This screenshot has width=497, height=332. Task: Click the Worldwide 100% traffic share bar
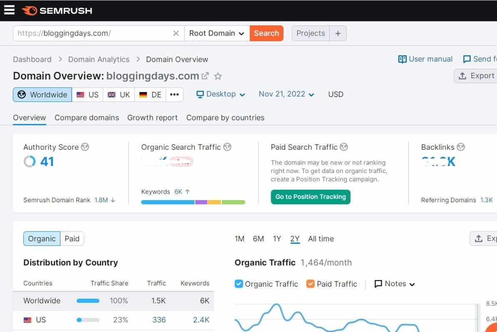coord(88,301)
